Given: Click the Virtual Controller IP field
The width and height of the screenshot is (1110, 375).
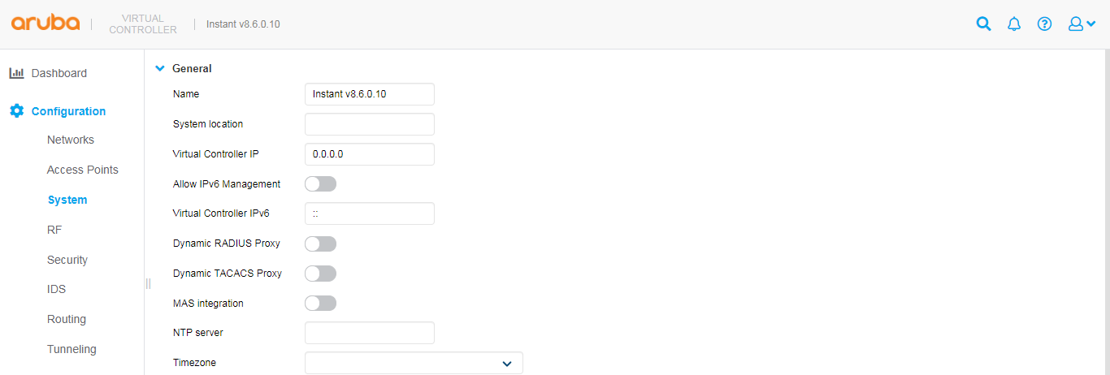Looking at the screenshot, I should (x=370, y=154).
